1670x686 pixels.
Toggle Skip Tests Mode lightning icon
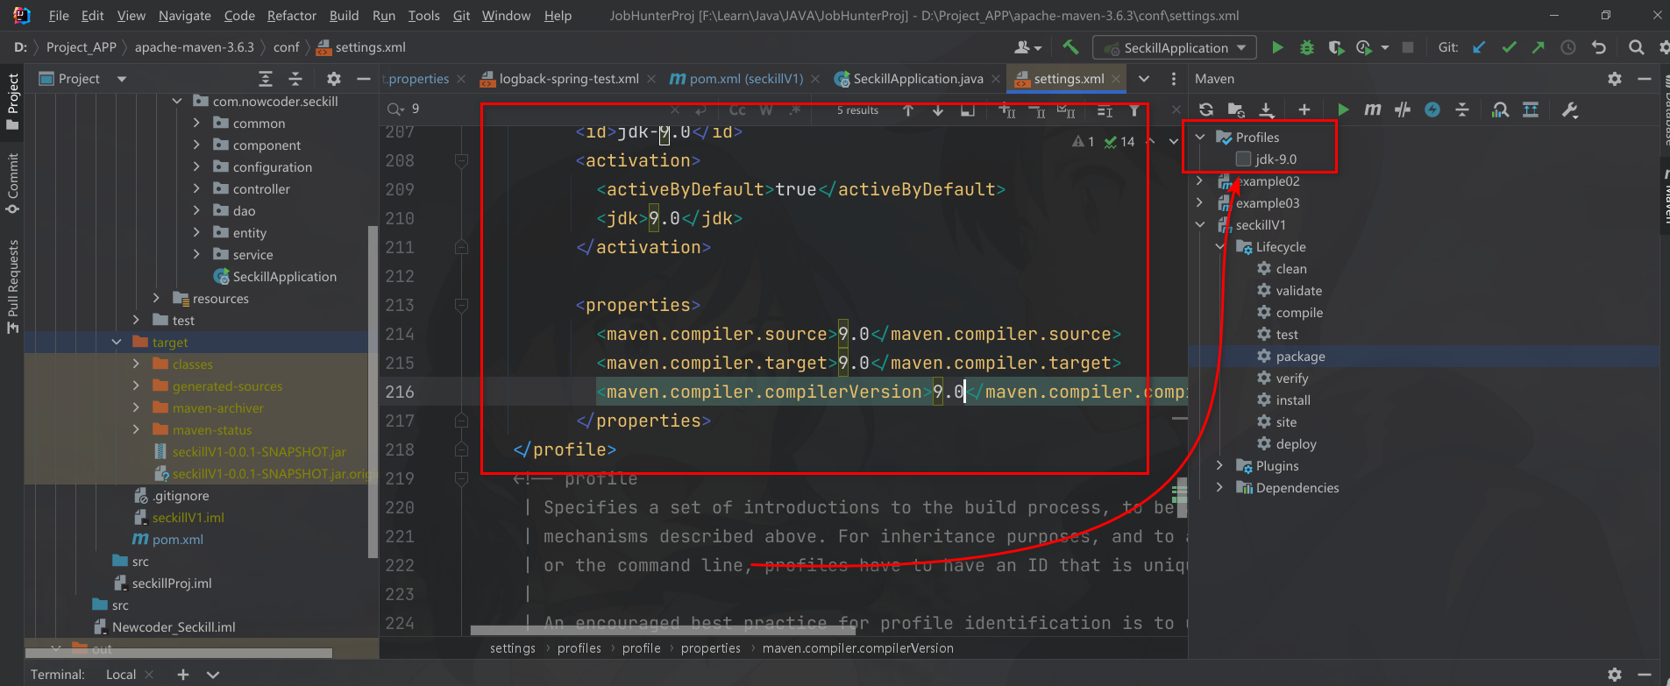[1432, 110]
